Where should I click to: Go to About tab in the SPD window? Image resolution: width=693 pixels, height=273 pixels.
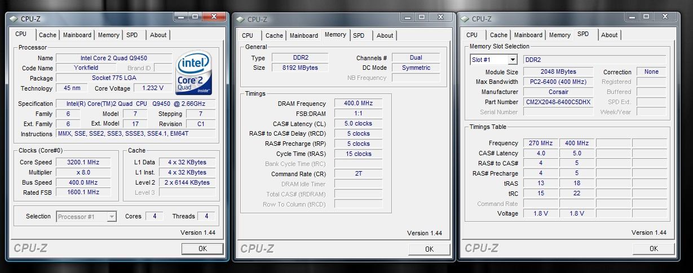609,35
